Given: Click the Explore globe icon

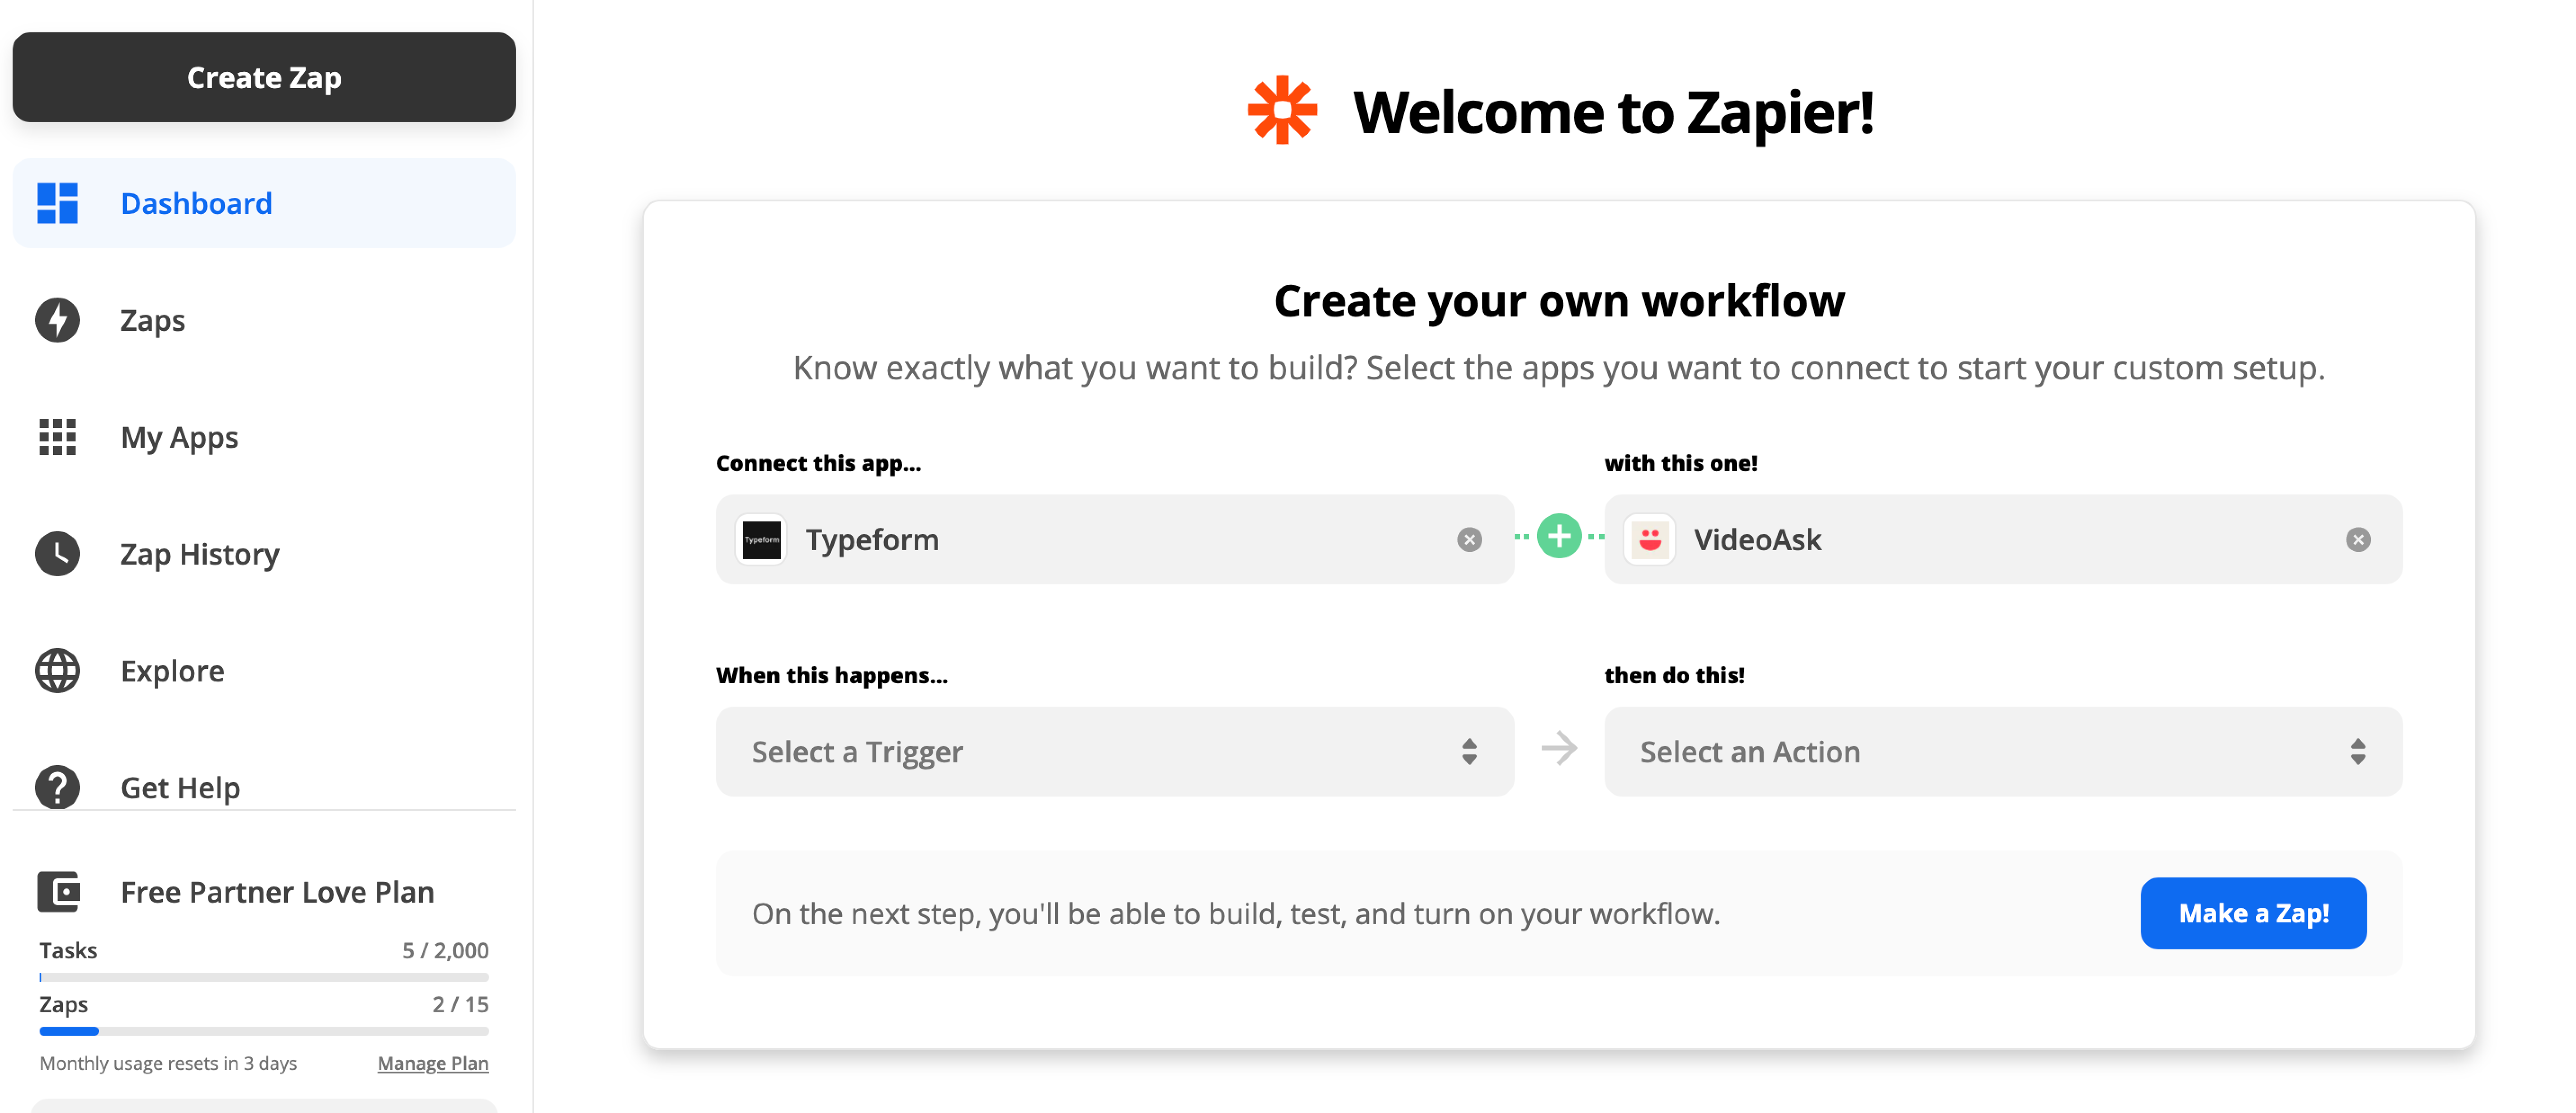Looking at the screenshot, I should [x=57, y=670].
